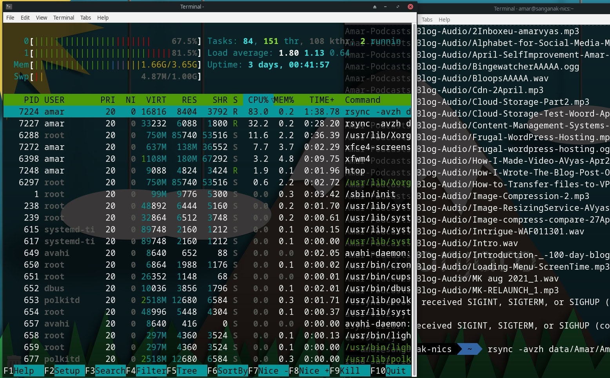The image size is (610, 378).
Task: Click F9 Kill in htop footer
Action: [350, 371]
